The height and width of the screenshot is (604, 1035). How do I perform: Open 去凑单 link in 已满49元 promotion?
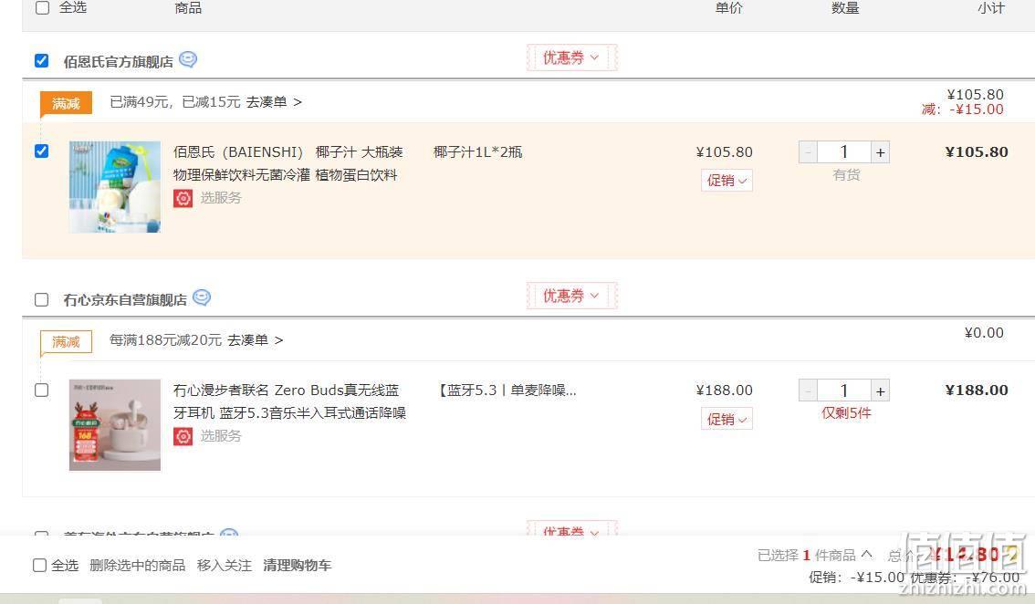point(274,102)
